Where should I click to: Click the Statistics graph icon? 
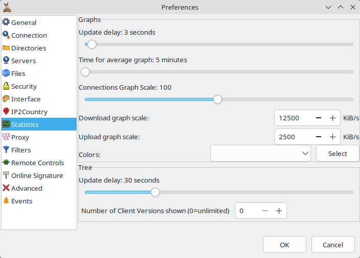click(6, 124)
